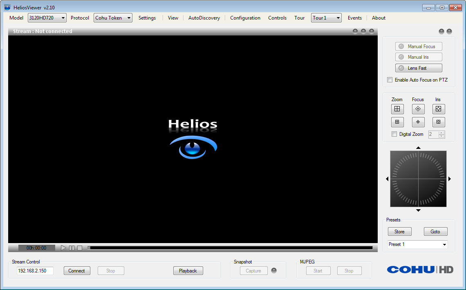
Task: Click the black video stream area
Action: [193, 139]
